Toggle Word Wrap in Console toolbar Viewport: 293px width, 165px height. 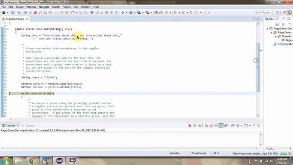point(216,126)
